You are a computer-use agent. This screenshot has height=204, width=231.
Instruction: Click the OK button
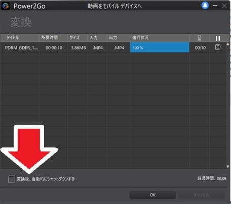click(x=152, y=195)
